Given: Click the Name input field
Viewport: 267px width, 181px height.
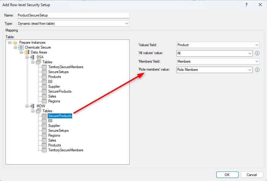Looking at the screenshot, I should 73,15.
